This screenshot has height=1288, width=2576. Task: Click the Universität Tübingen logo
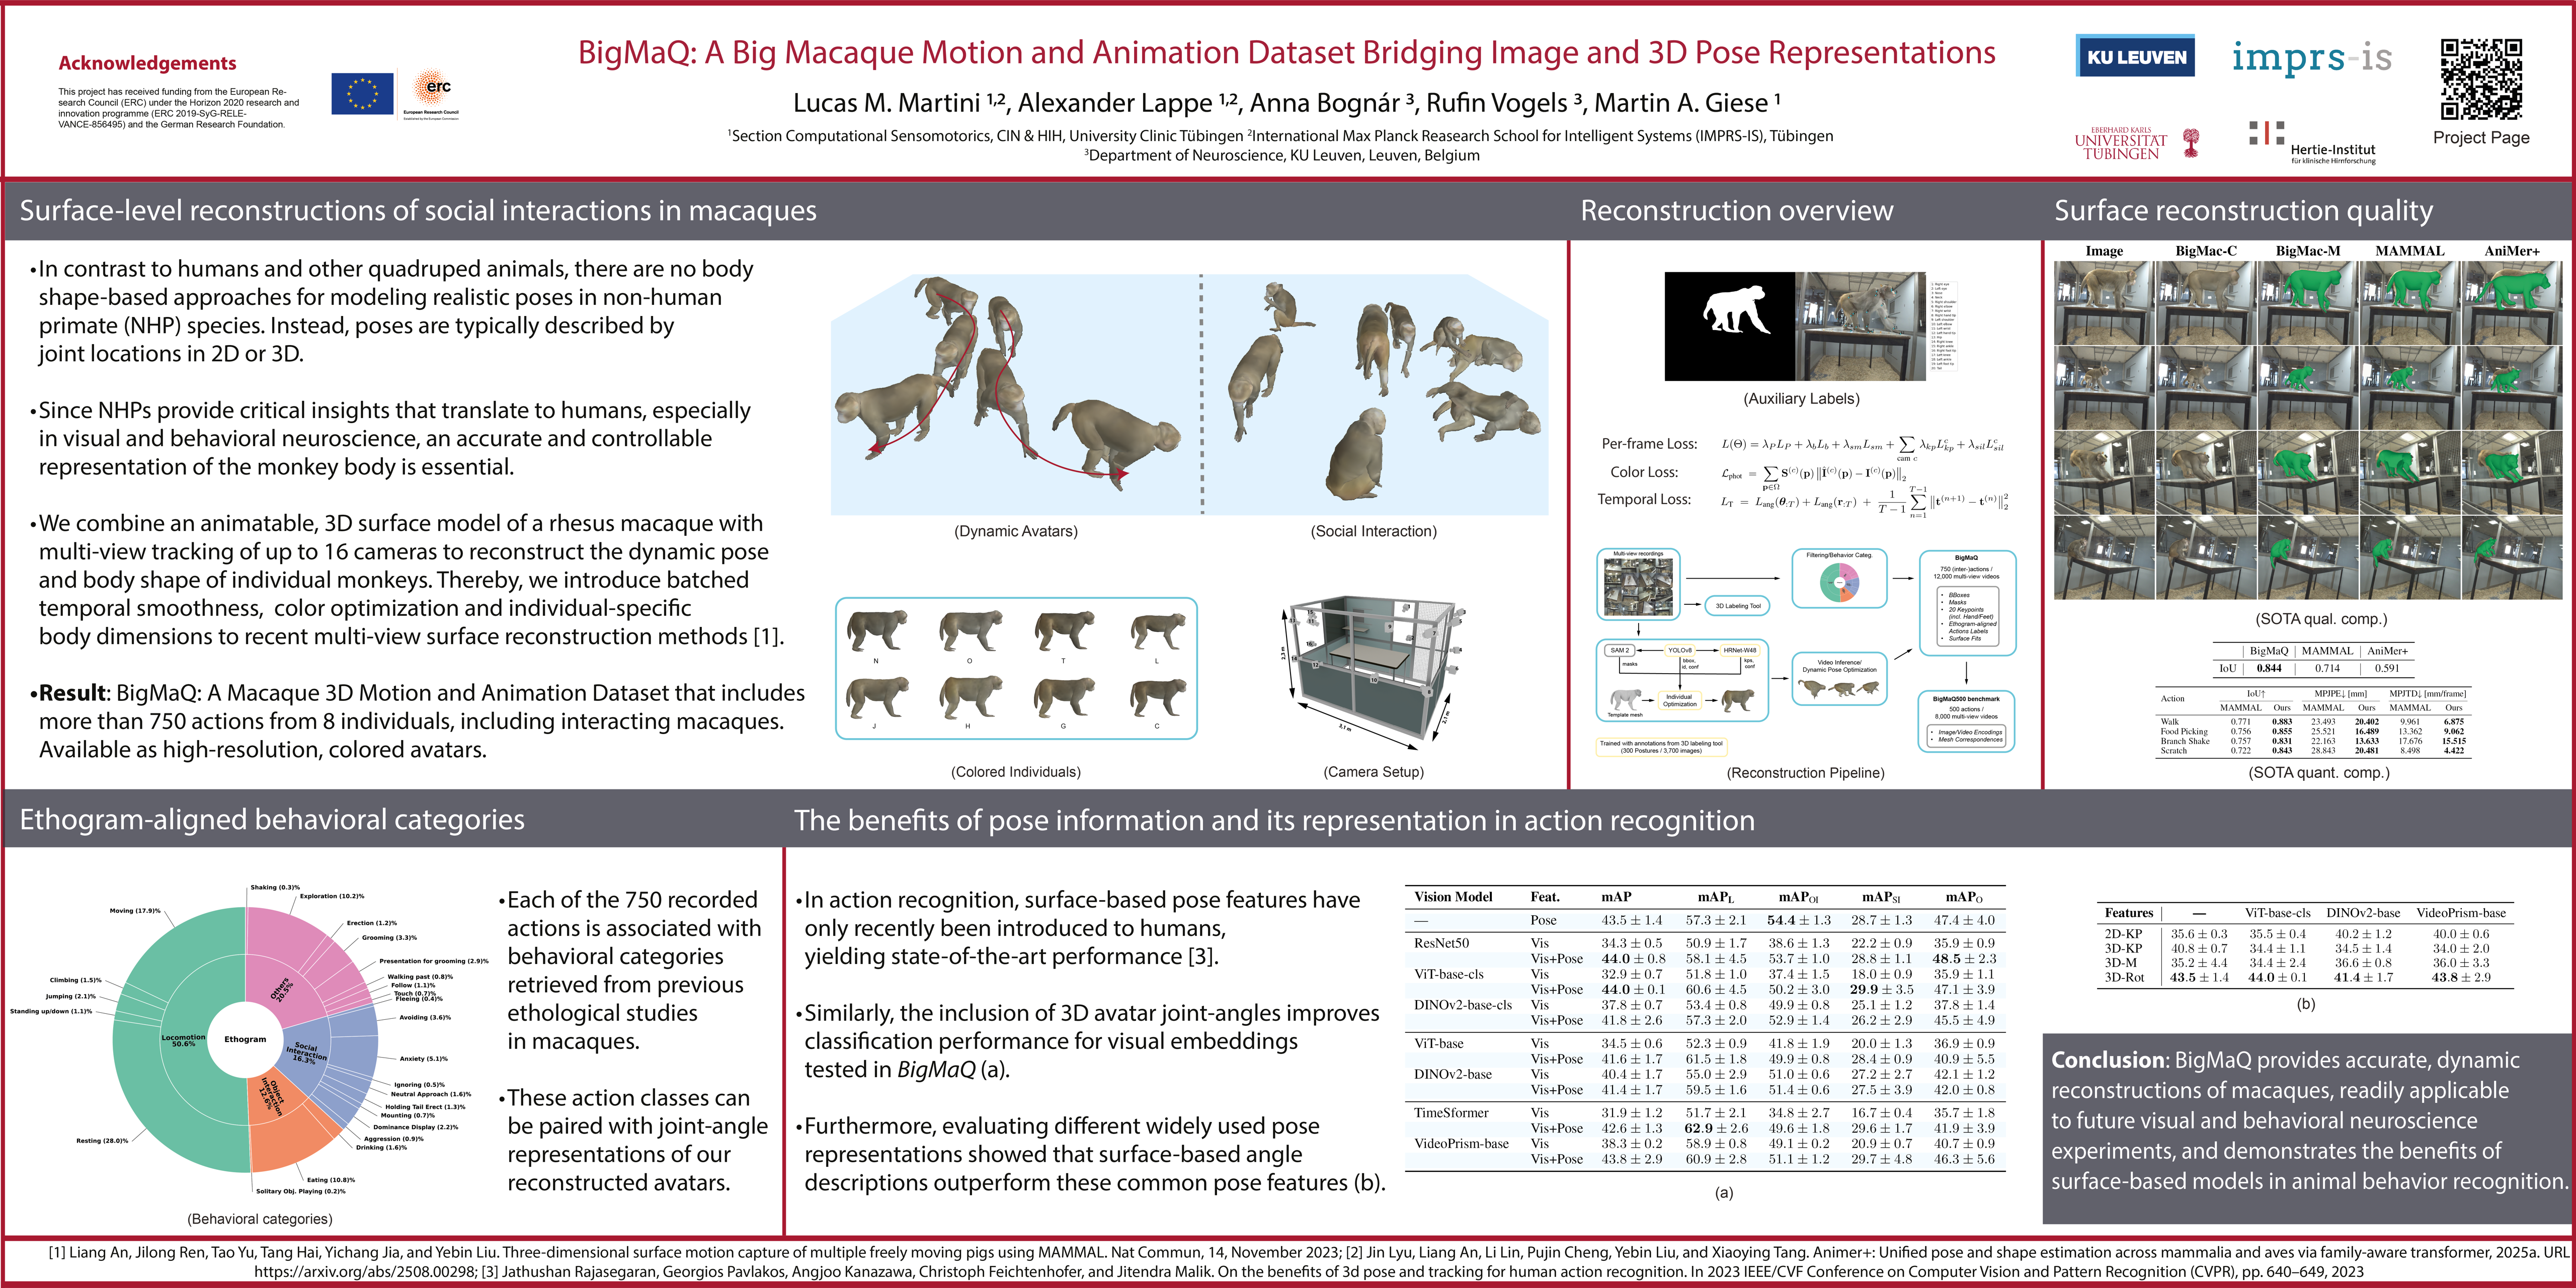click(2136, 144)
